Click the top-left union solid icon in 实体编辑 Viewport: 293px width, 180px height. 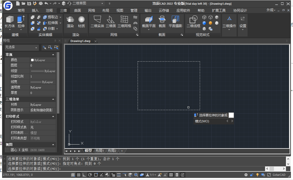pos(33,17)
